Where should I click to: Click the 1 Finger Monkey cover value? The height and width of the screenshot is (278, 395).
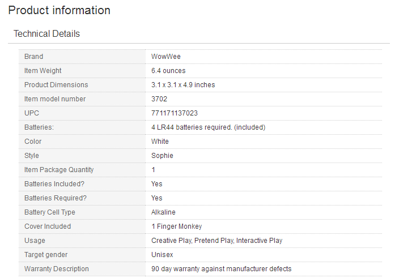point(177,226)
